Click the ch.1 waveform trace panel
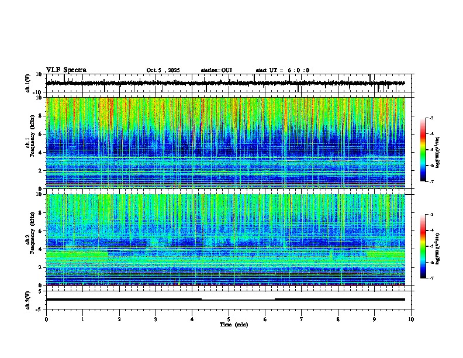 coord(230,83)
